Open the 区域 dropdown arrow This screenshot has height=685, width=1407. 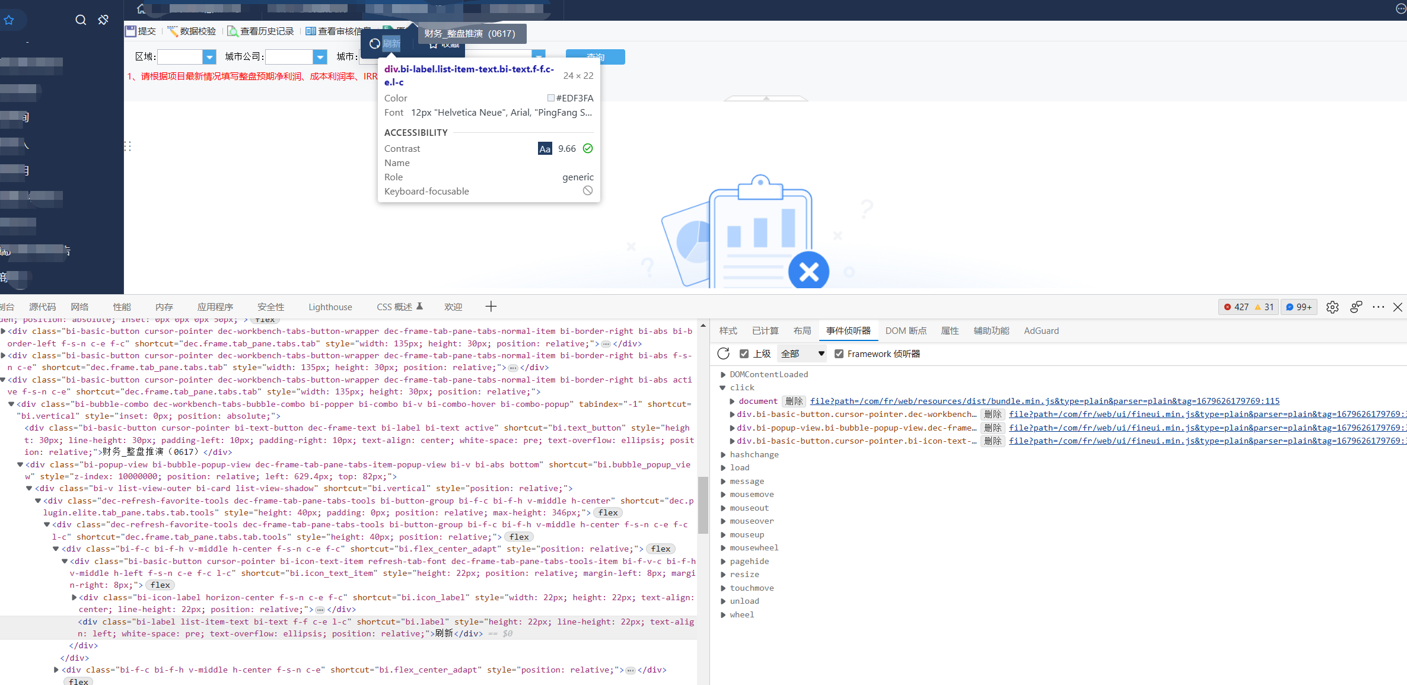(209, 56)
